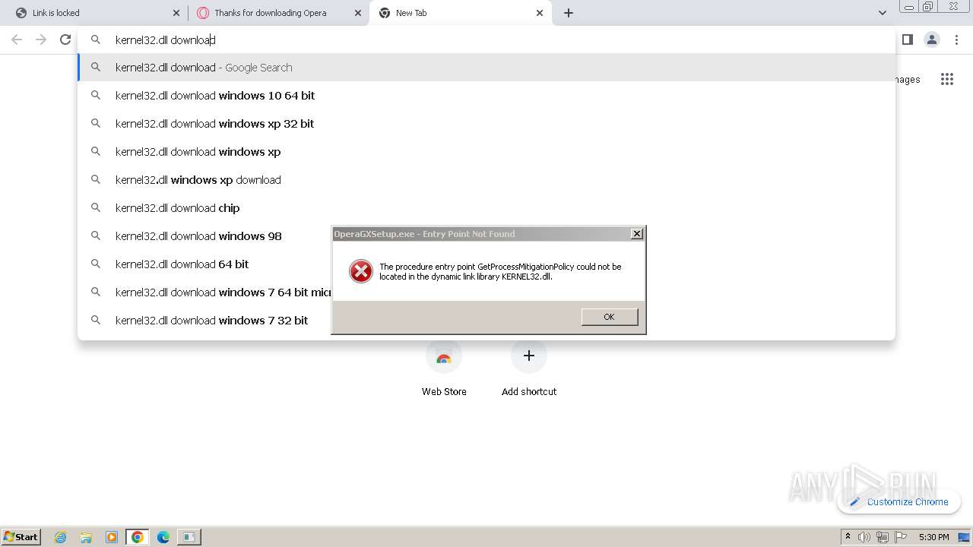973x547 pixels.
Task: Click OK in the error dialog
Action: pyautogui.click(x=610, y=317)
